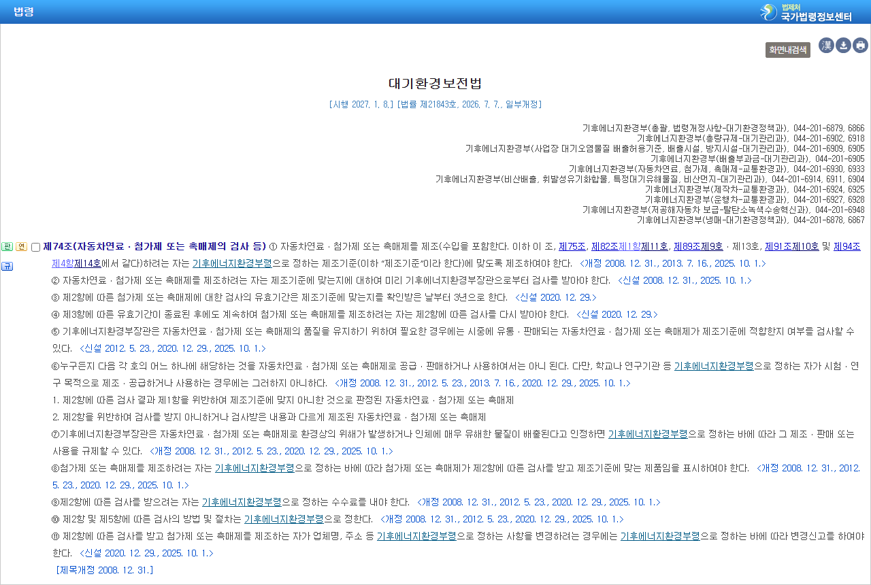Screen dimensions: 871x585
Task: Open 기후에너지환경부령 link in paragraph ⑩
Action: point(284,518)
